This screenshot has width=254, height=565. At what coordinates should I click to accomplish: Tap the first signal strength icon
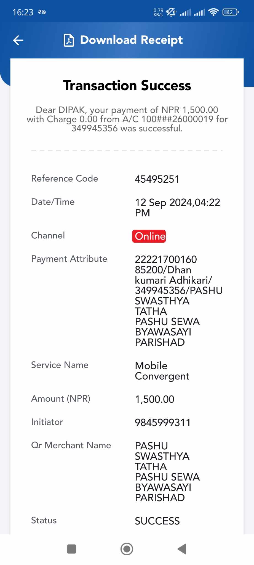coord(185,12)
